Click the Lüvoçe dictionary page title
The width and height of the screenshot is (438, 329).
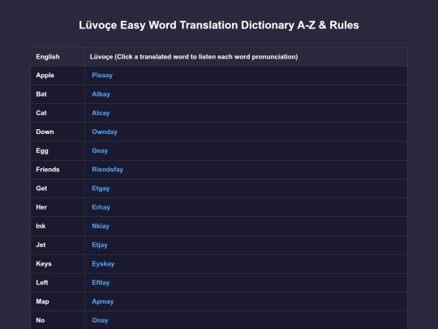point(219,25)
